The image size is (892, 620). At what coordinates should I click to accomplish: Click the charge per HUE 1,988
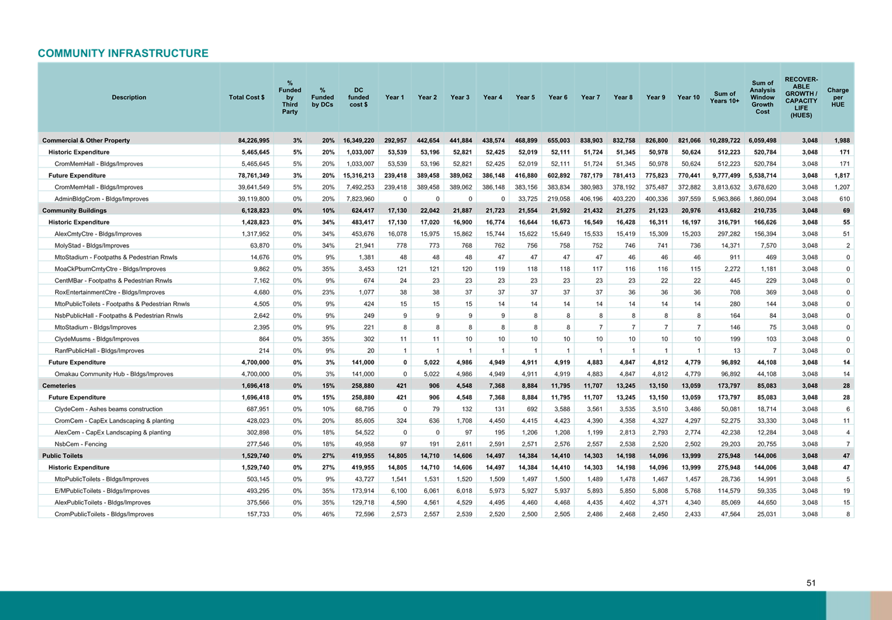[x=842, y=140]
